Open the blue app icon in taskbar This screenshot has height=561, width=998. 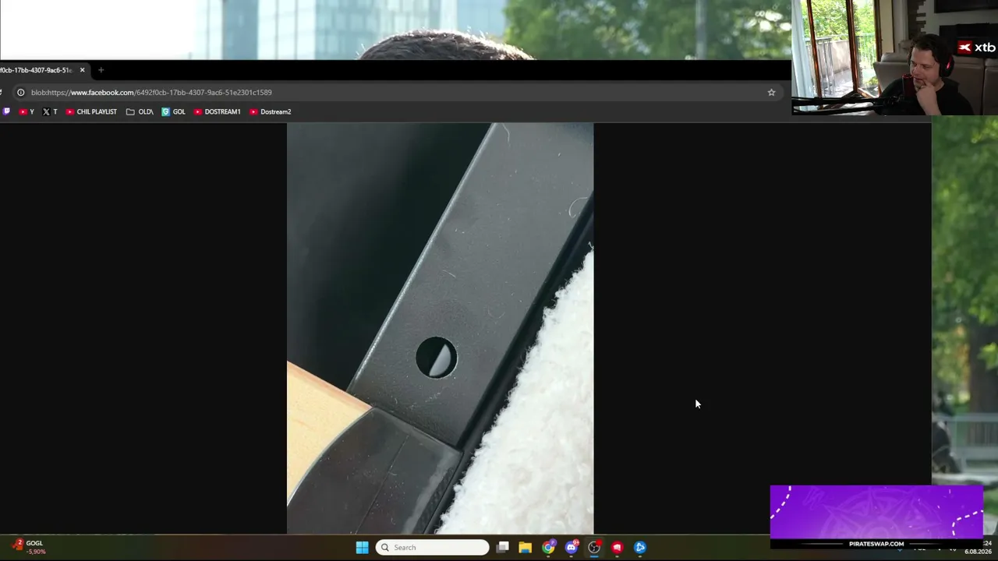point(640,547)
